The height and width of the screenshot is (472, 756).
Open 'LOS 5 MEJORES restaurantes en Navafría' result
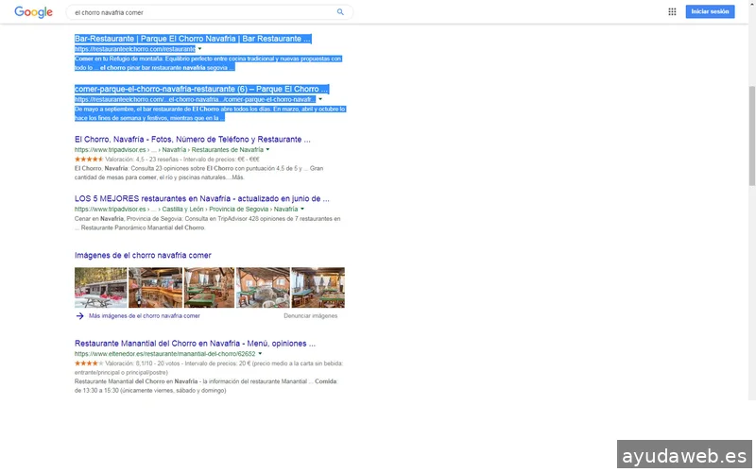pos(201,199)
